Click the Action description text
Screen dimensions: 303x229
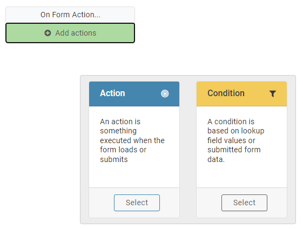tap(132, 140)
